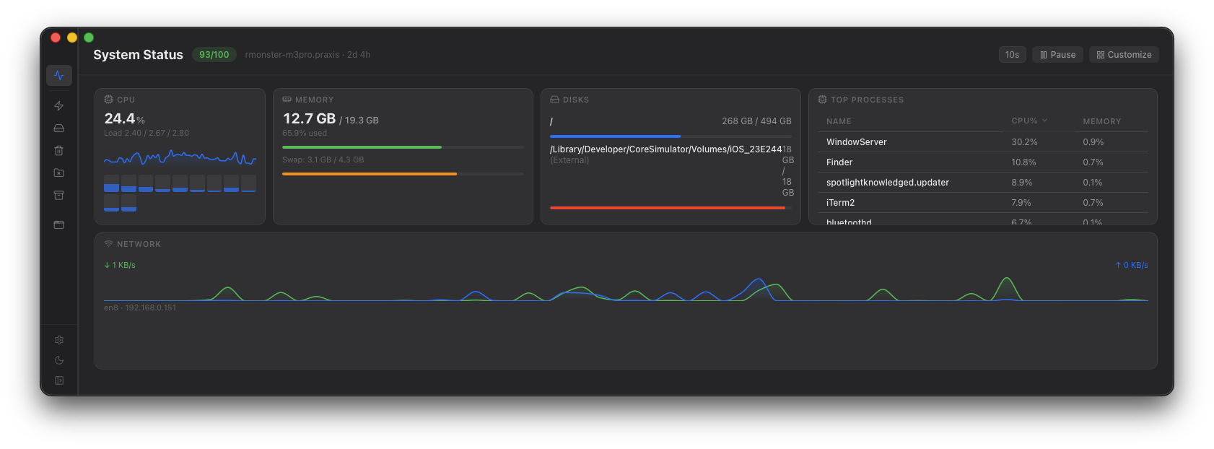Sort processes by NAME column header
This screenshot has width=1214, height=449.
[x=839, y=121]
